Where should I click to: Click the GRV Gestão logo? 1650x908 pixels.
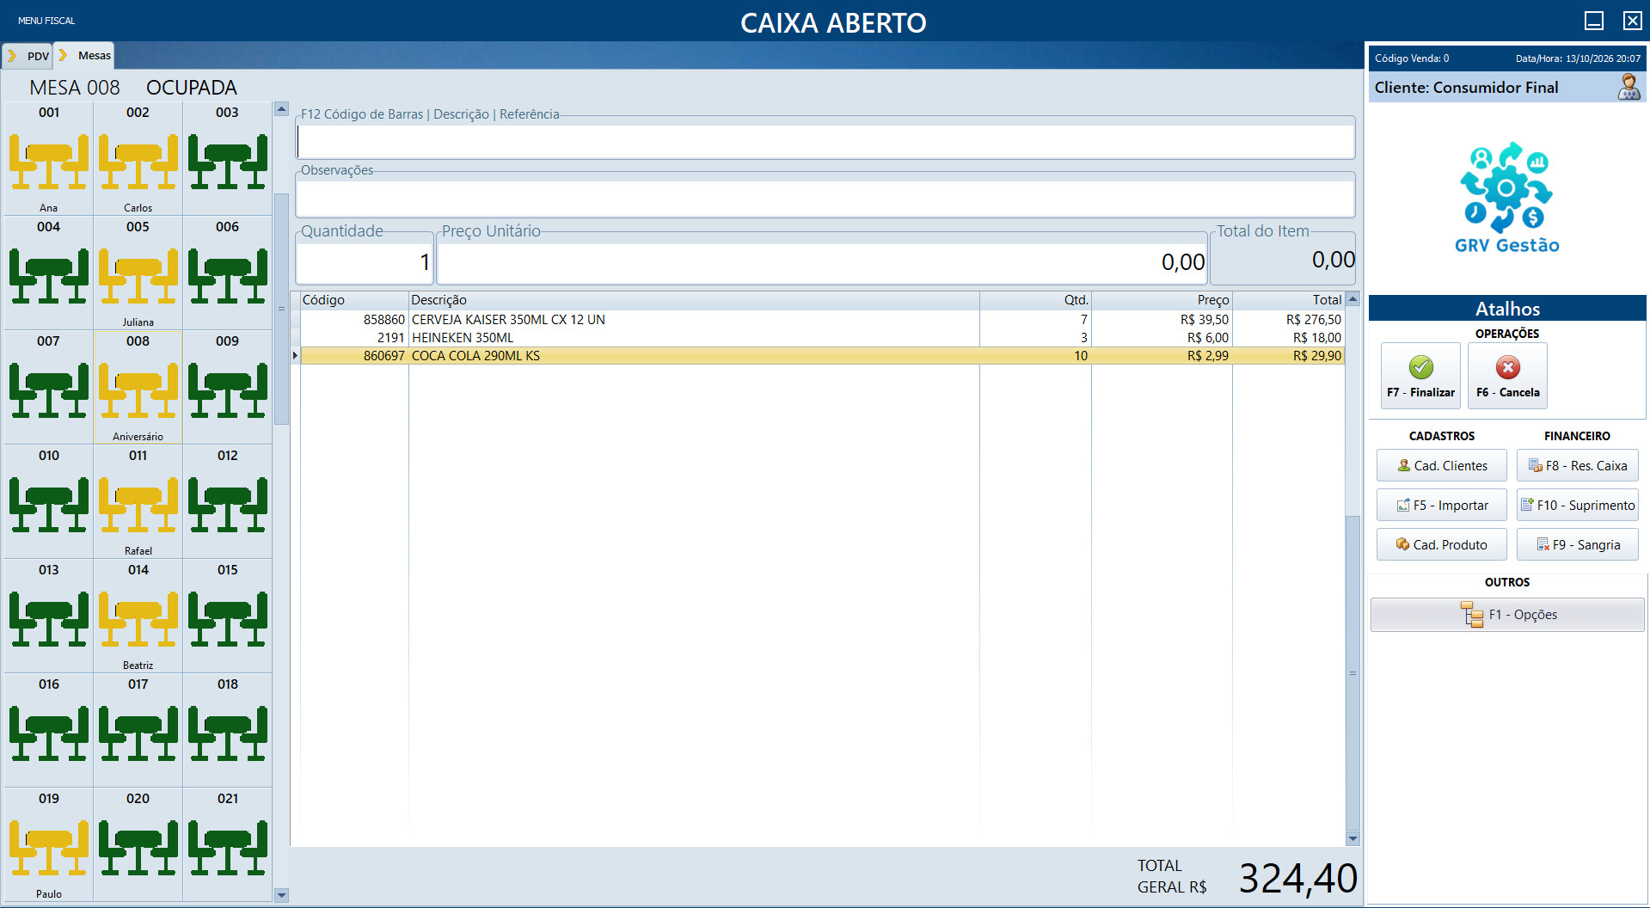(1507, 198)
